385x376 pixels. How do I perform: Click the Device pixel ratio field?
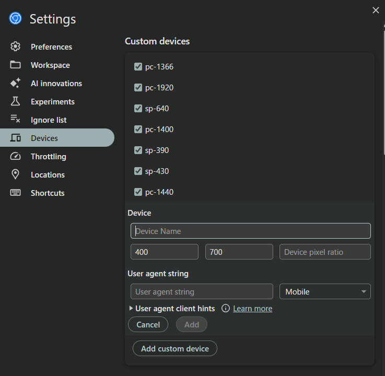pyautogui.click(x=325, y=252)
